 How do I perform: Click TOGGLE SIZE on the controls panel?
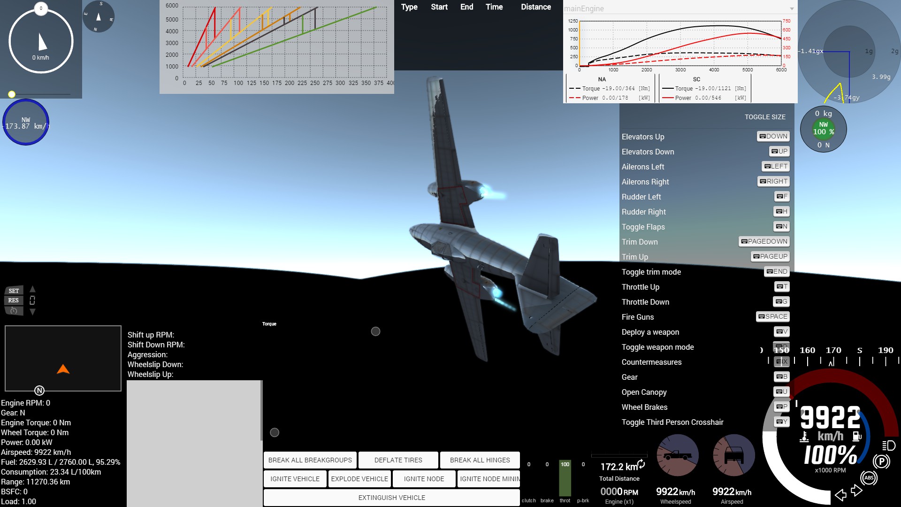point(765,117)
